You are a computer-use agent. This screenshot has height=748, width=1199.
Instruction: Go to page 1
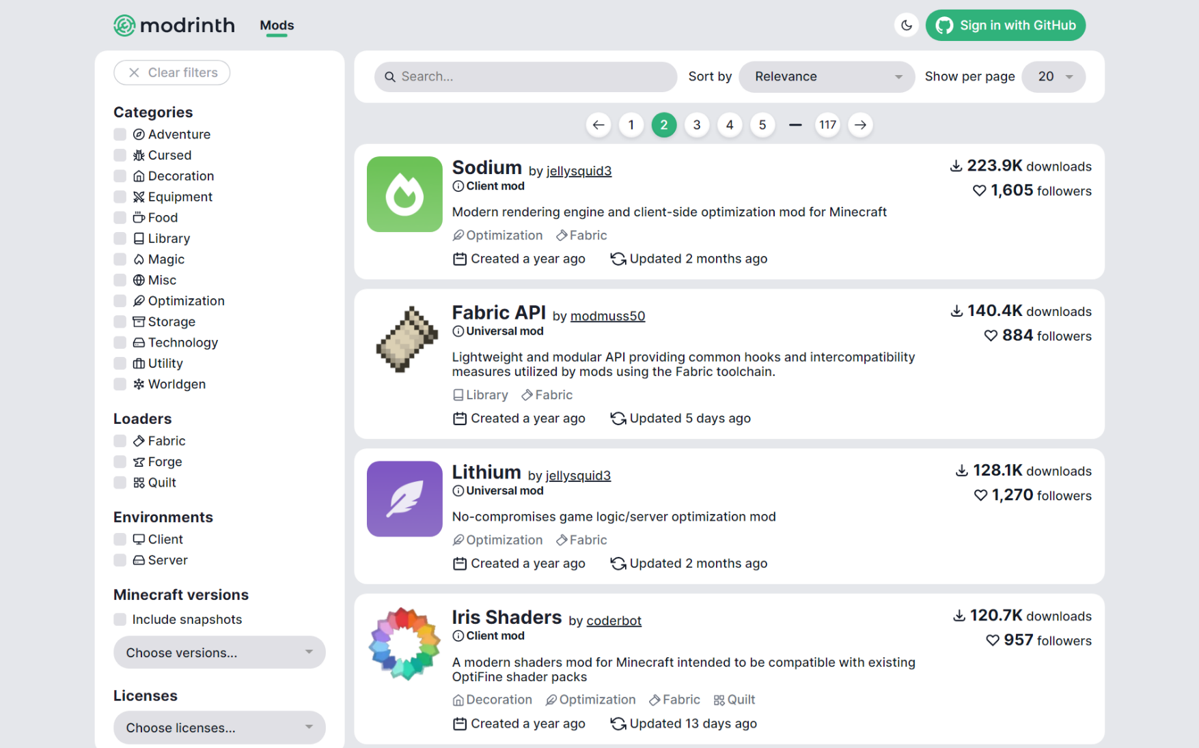[x=631, y=125]
